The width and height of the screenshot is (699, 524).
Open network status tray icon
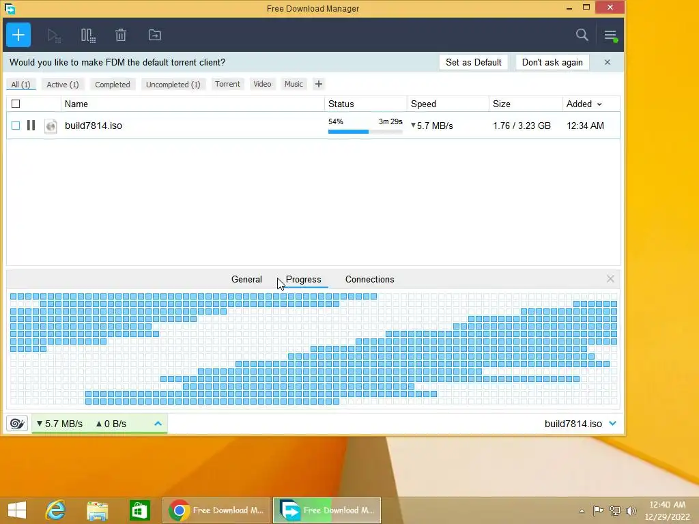tap(615, 510)
